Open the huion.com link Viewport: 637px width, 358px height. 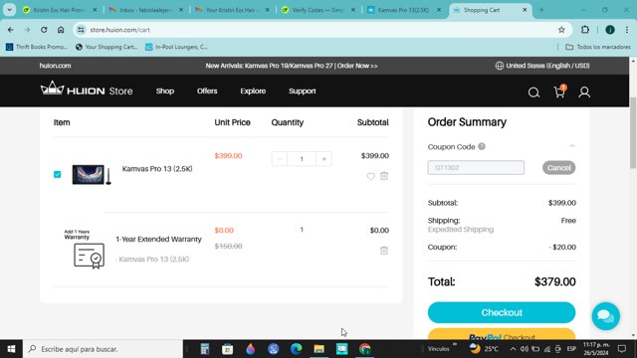56,66
